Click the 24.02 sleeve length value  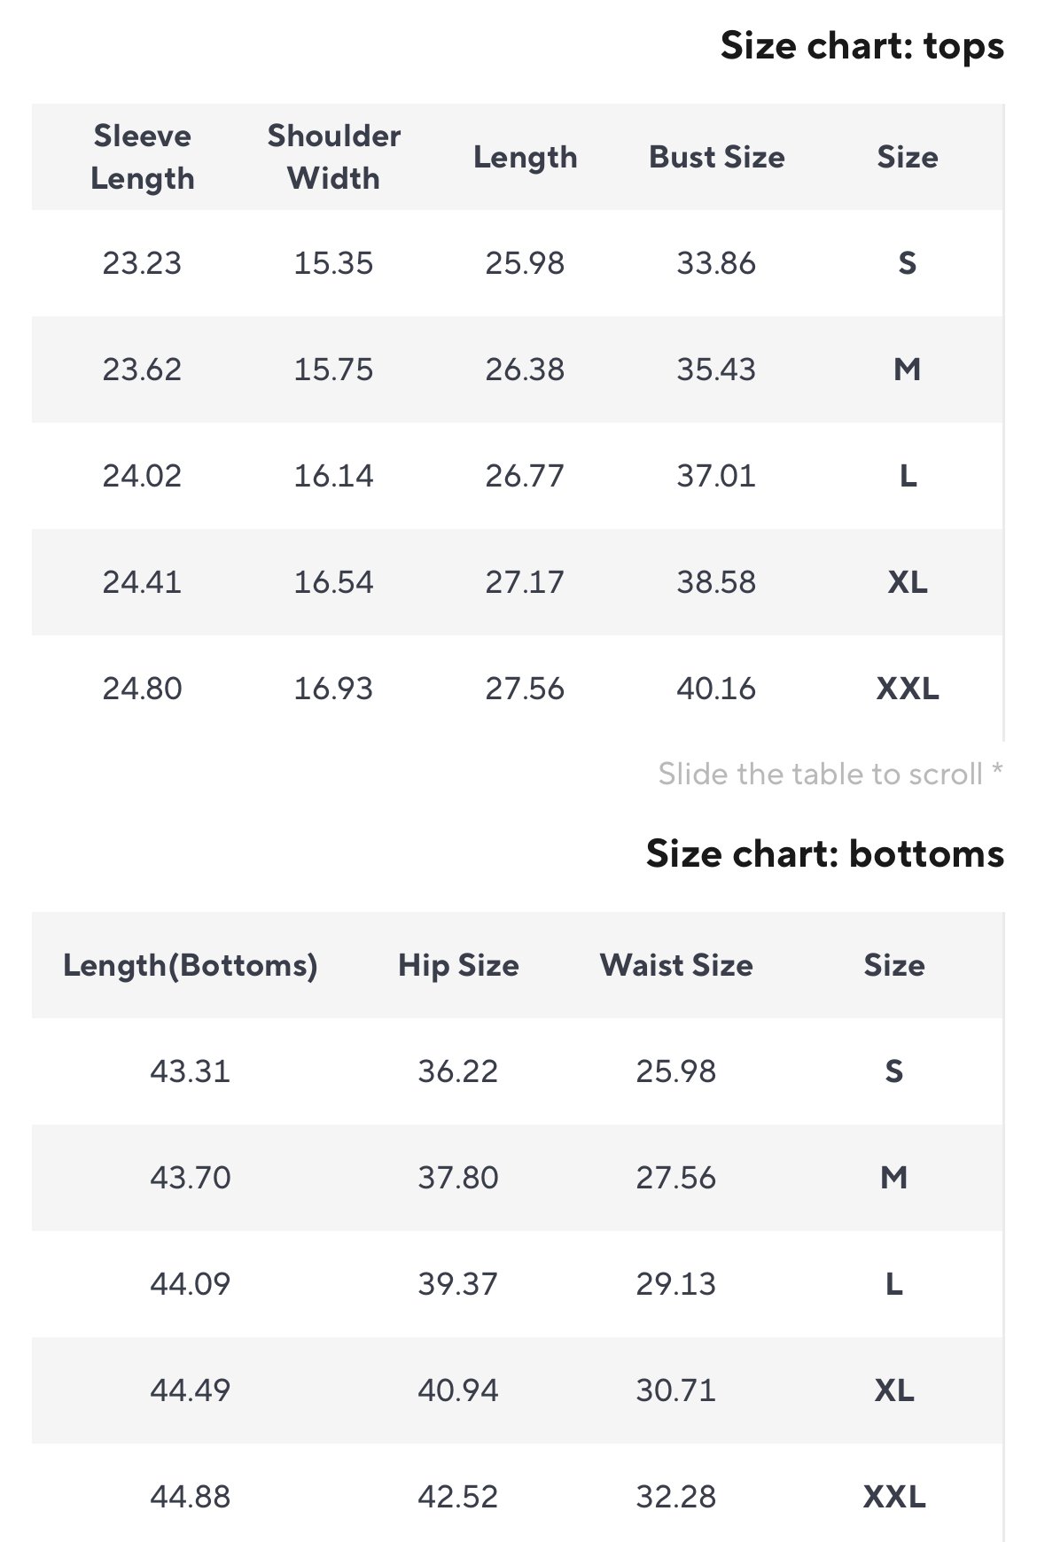(x=142, y=476)
